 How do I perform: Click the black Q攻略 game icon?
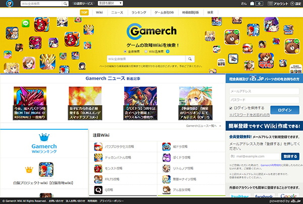pyautogui.click(x=98, y=190)
